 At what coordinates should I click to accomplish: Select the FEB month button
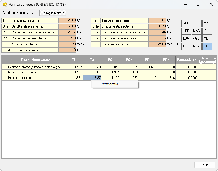point(197,23)
